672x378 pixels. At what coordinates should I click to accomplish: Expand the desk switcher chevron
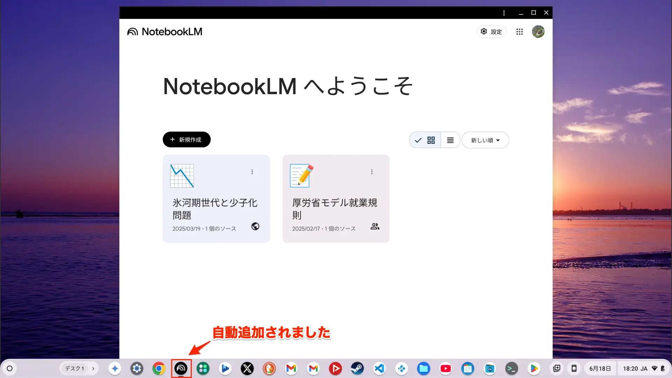(93, 369)
